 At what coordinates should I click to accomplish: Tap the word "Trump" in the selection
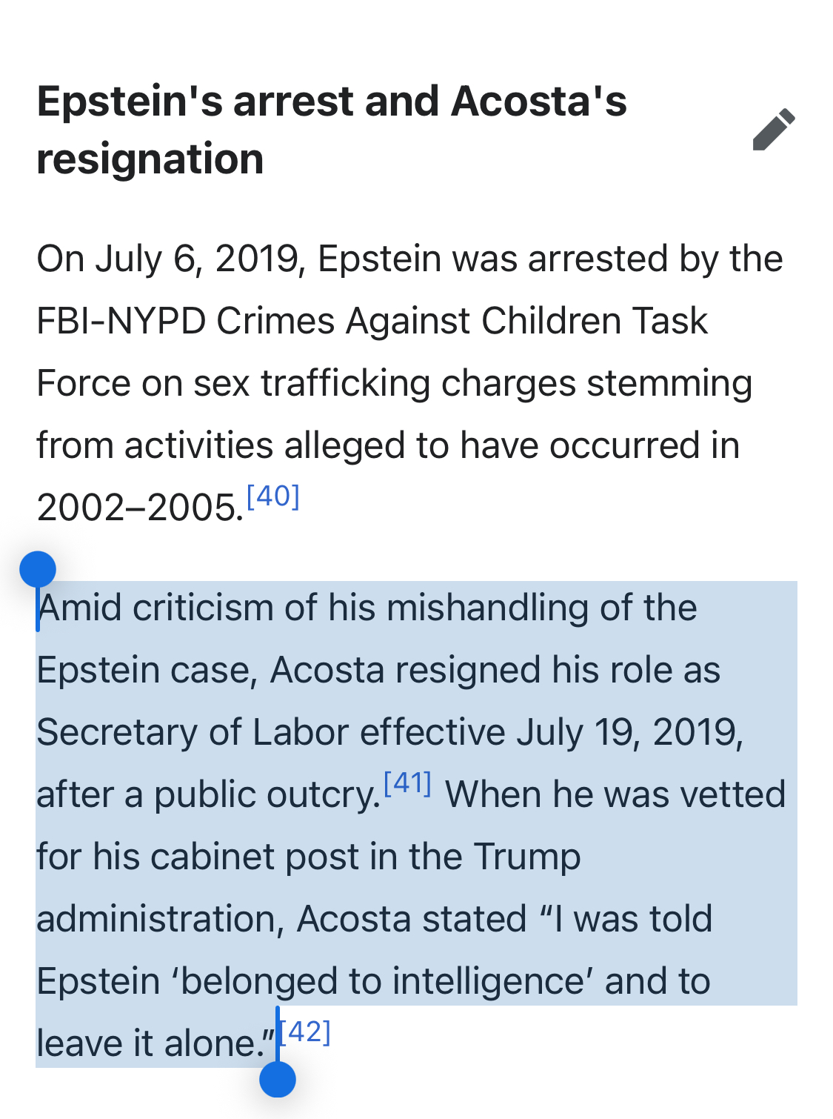(x=527, y=857)
